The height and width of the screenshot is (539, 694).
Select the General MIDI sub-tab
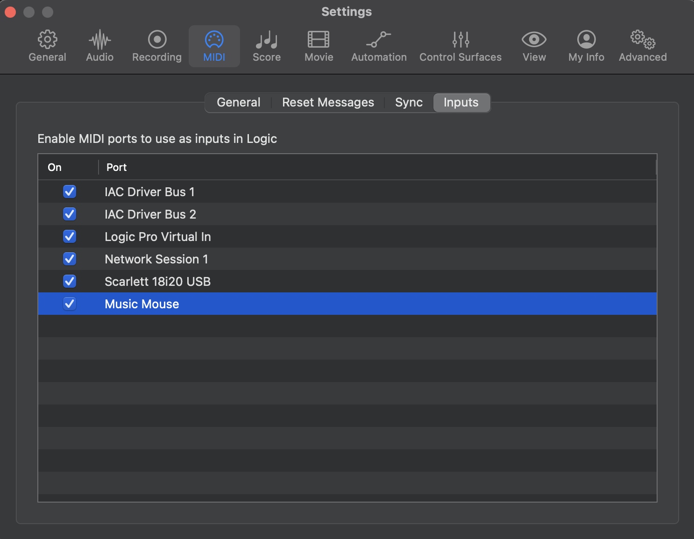coord(238,102)
